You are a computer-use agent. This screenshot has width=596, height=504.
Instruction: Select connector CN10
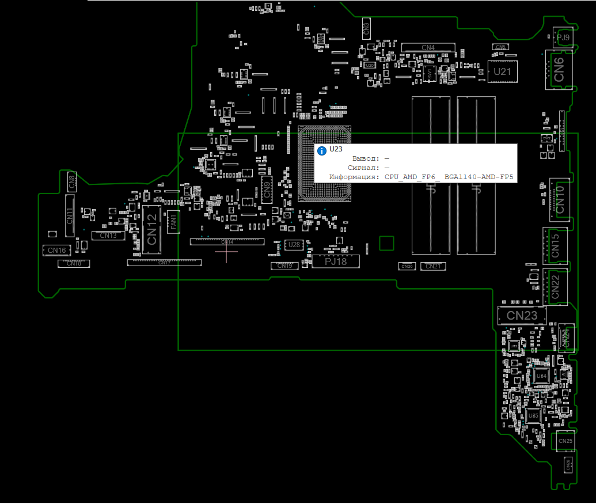coord(560,199)
